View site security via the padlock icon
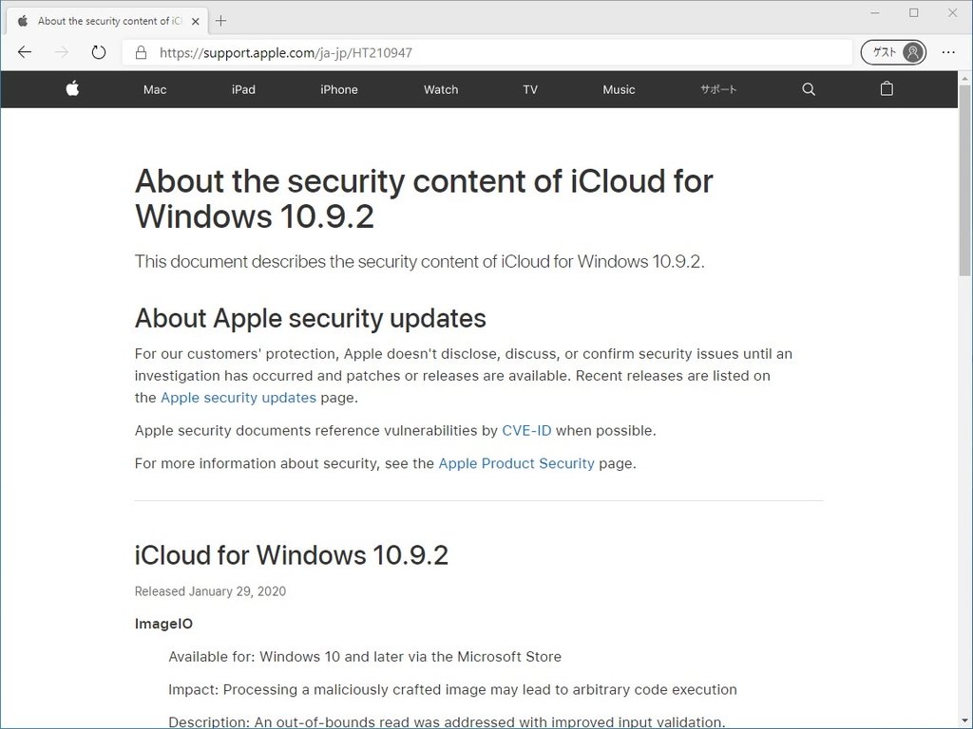This screenshot has height=729, width=973. tap(140, 52)
